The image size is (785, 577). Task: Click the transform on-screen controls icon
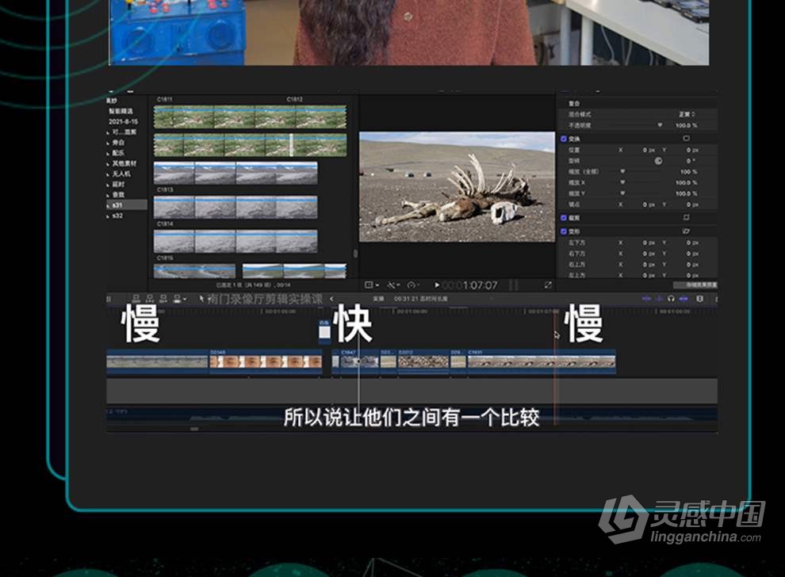click(x=687, y=138)
